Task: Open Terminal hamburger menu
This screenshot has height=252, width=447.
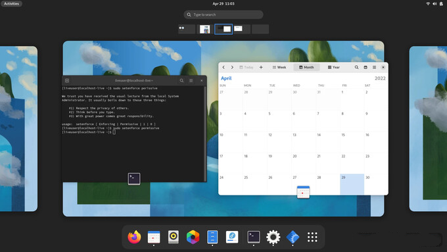Action: [x=191, y=81]
